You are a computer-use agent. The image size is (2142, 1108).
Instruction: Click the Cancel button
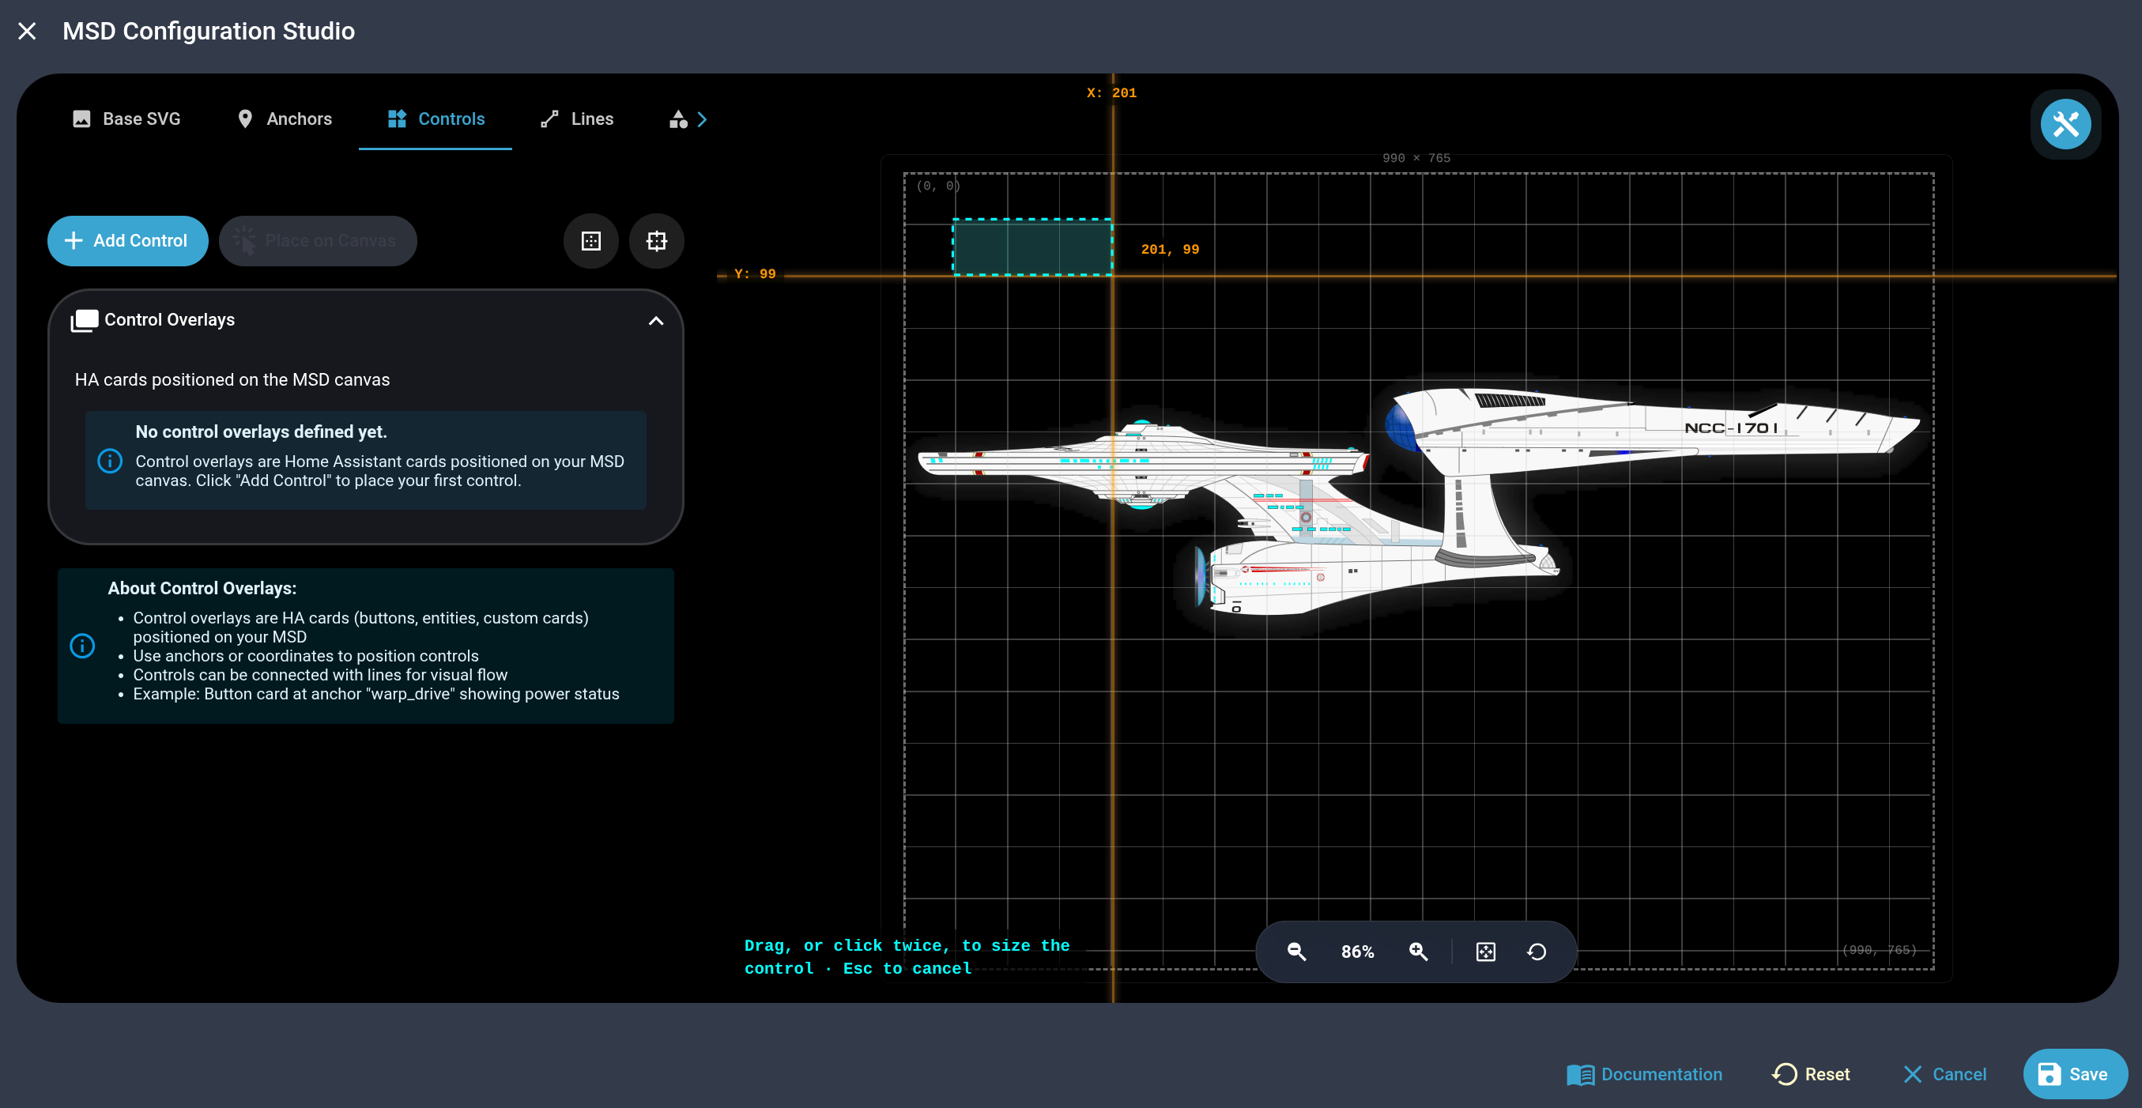1945,1075
